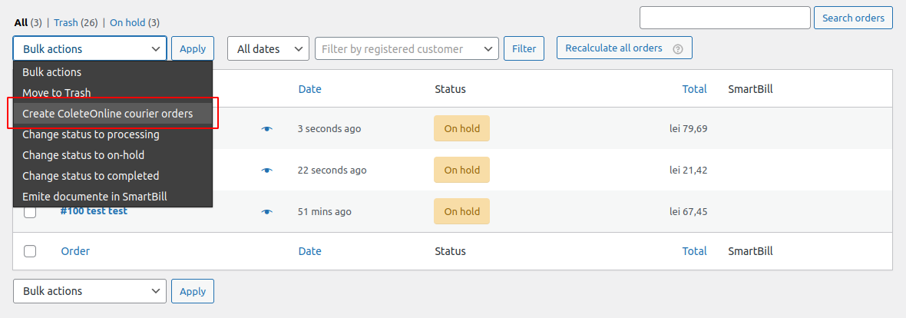The image size is (906, 318).
Task: Click the 51 mins ago date cell
Action: coord(324,211)
